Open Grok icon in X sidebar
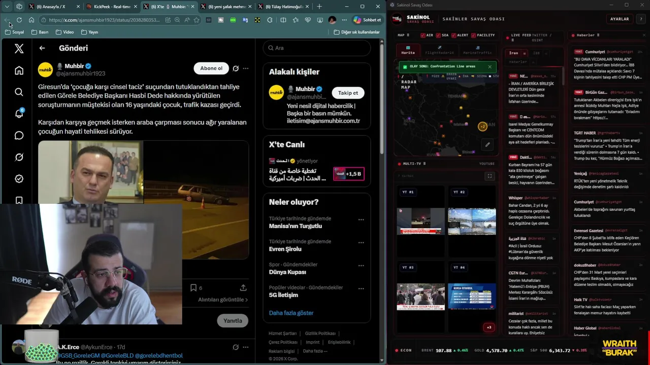Image resolution: width=650 pixels, height=365 pixels. point(19,157)
